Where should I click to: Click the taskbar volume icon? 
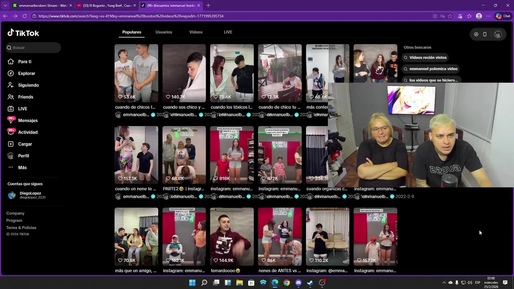point(470,283)
